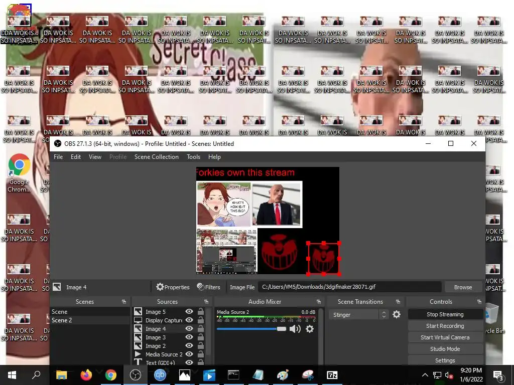
Task: Open the View menu in OBS
Action: 95,157
